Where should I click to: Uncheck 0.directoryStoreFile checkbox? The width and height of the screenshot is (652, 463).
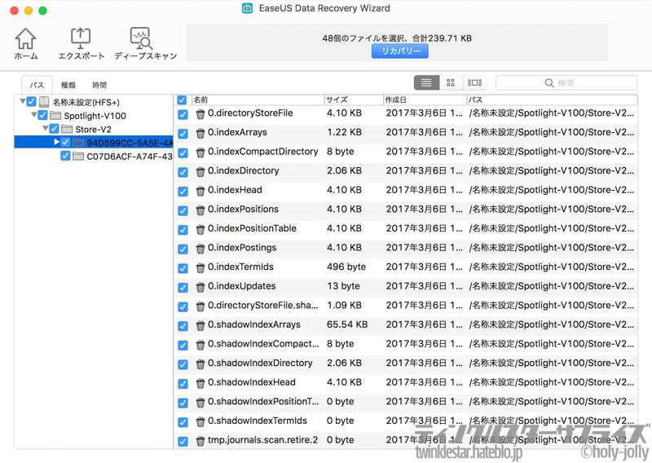pos(183,114)
